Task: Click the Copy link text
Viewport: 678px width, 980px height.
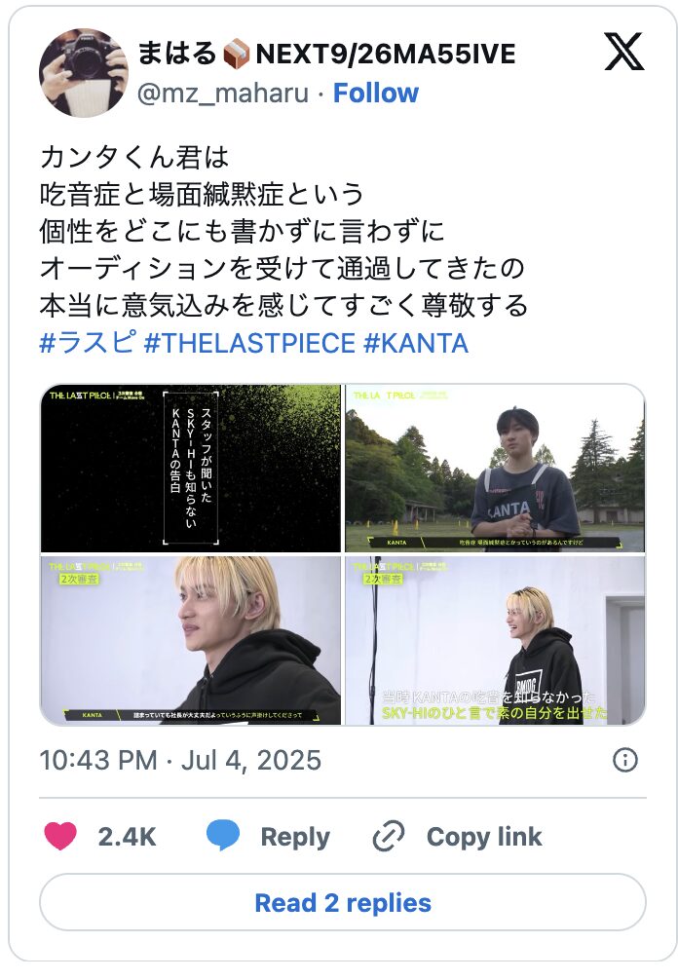Action: (484, 836)
